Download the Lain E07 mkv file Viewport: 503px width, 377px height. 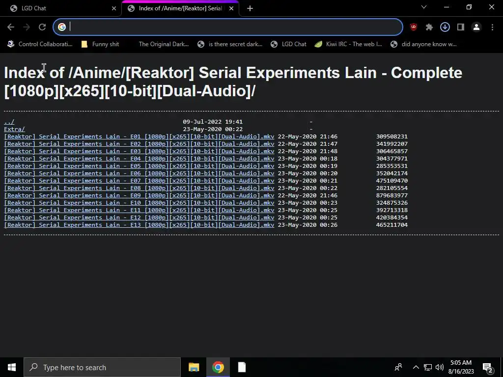[x=139, y=181]
